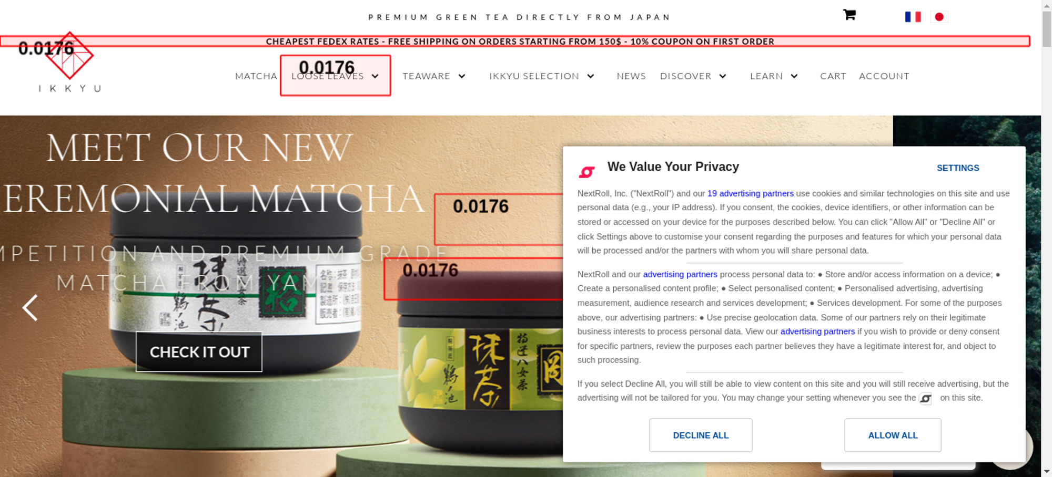Expand the Learn menu chevron
1052x477 pixels.
coord(794,76)
